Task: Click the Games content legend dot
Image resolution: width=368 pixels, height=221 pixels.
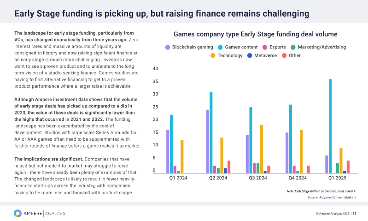Action: [220, 47]
